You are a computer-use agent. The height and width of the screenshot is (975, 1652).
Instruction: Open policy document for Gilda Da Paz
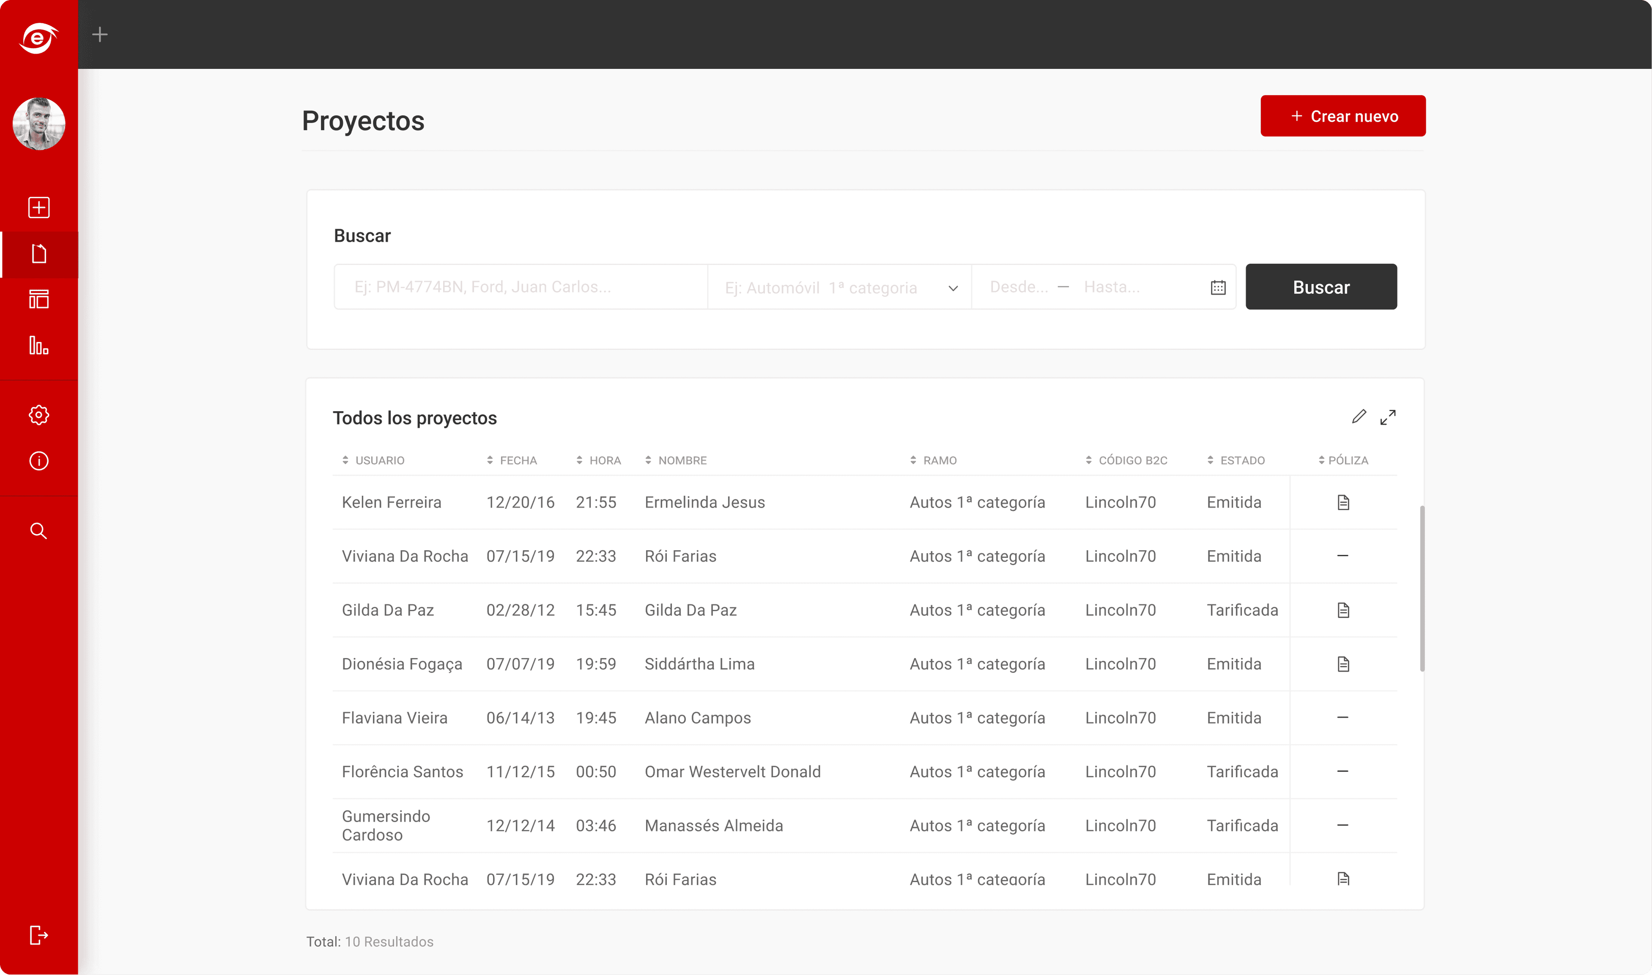pyautogui.click(x=1343, y=610)
